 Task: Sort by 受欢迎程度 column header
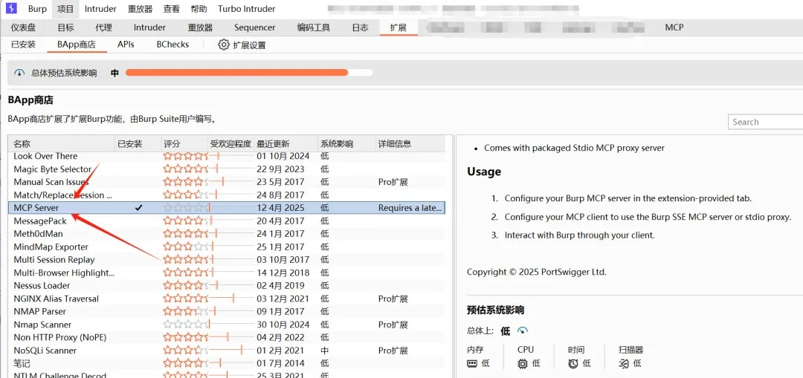click(x=230, y=144)
